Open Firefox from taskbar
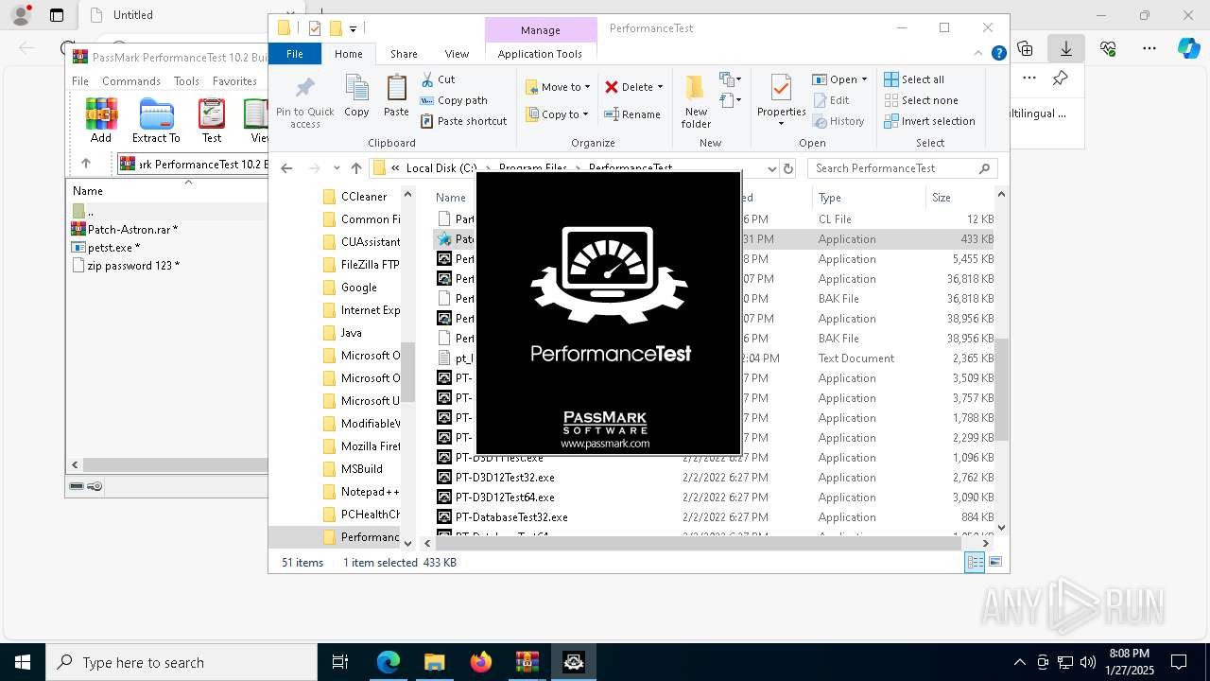 (x=481, y=662)
